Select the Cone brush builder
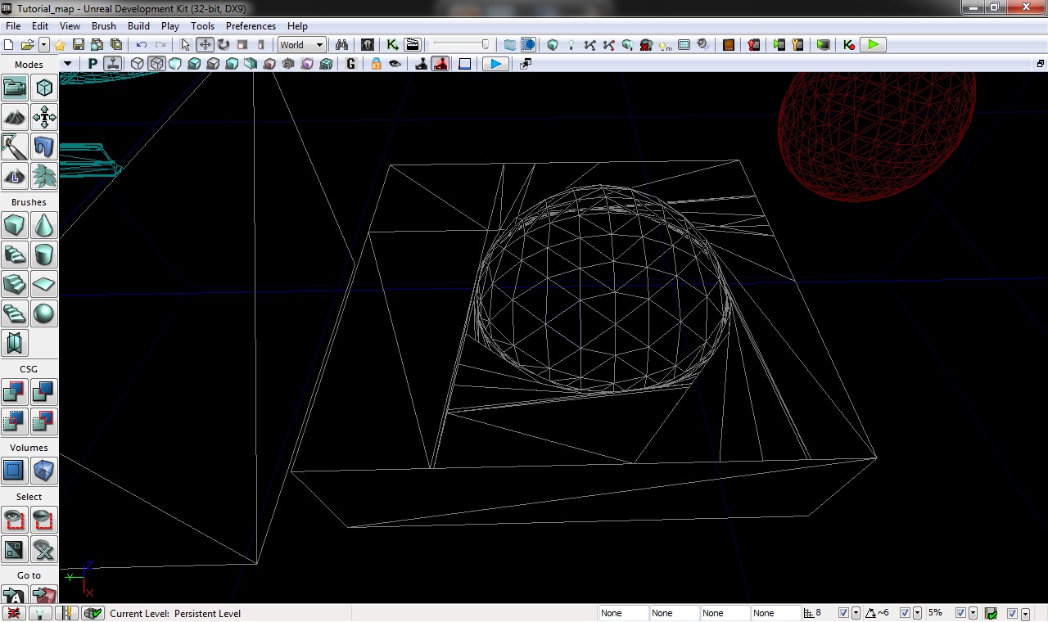The image size is (1048, 622). tap(44, 225)
